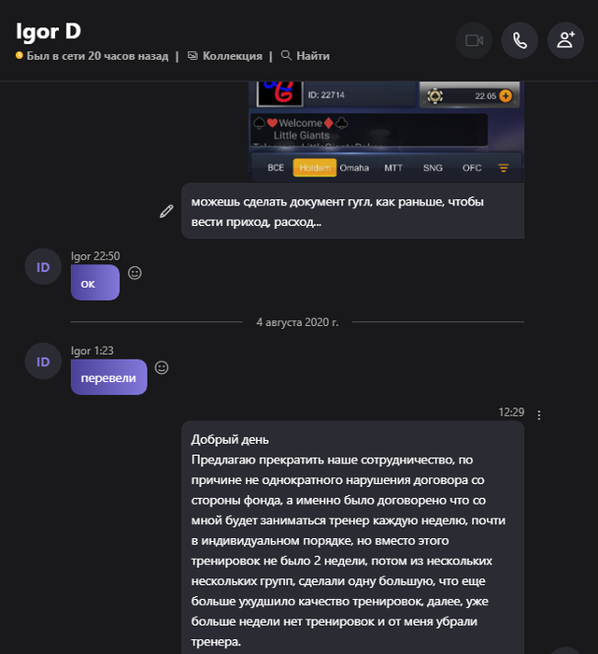Start an audio call with Igor D

click(x=520, y=40)
